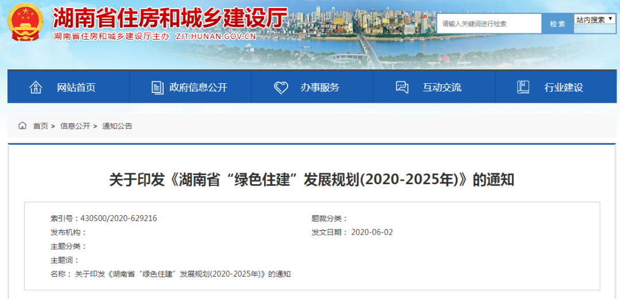Open the 办事服务 navigation item
Image resolution: width=620 pixels, height=299 pixels.
[312, 87]
